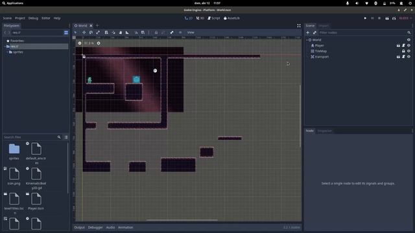Zoom out the canvas with minus button
This screenshot has height=233, width=415.
(x=80, y=43)
